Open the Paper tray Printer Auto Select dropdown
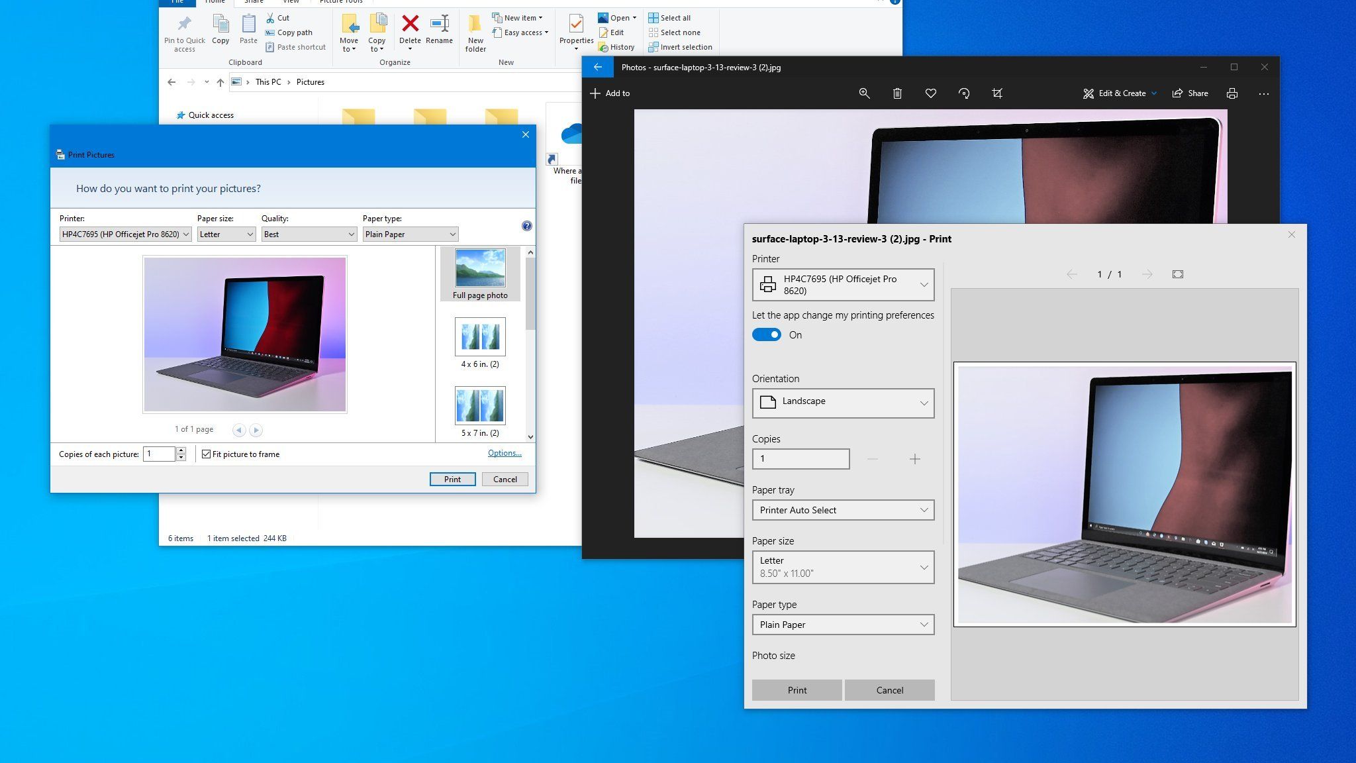1356x763 pixels. (843, 510)
